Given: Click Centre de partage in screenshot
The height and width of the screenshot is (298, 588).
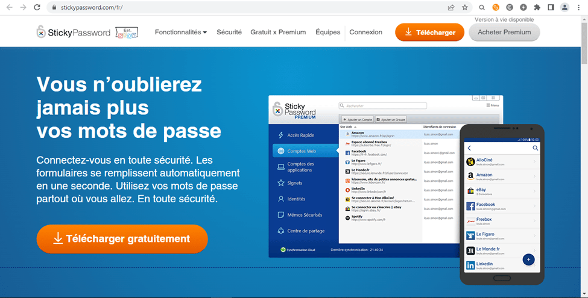Looking at the screenshot, I should 301,231.
